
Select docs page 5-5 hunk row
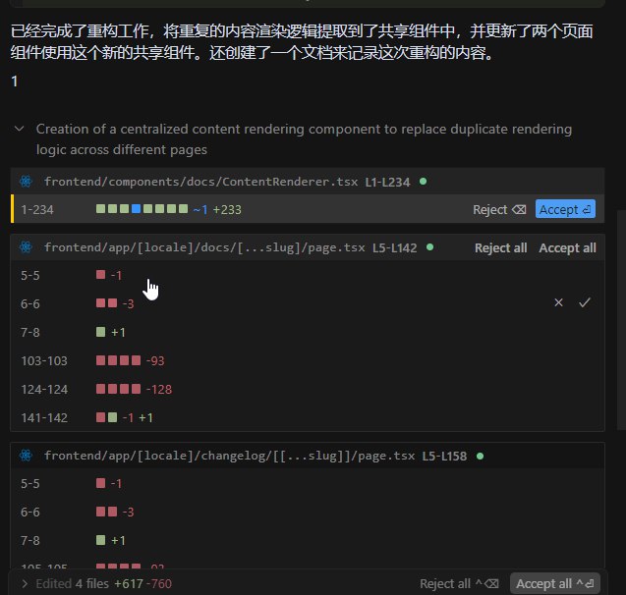[x=308, y=275]
